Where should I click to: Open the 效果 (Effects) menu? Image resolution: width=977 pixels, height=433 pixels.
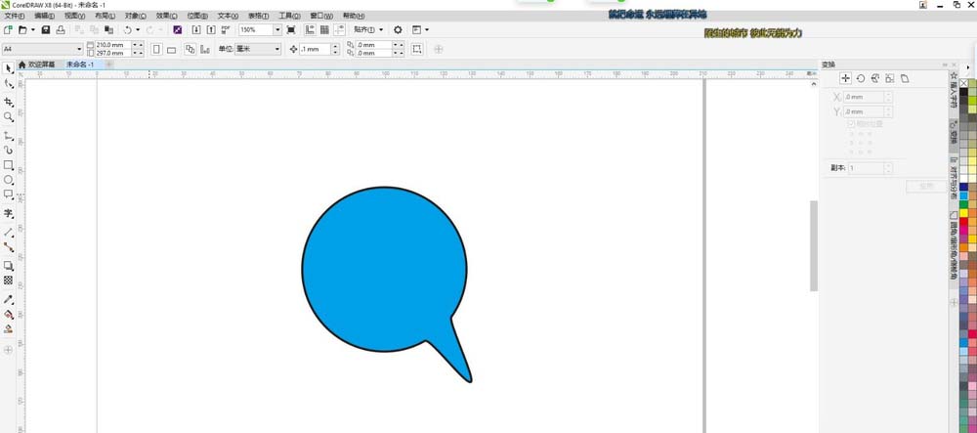tap(166, 16)
